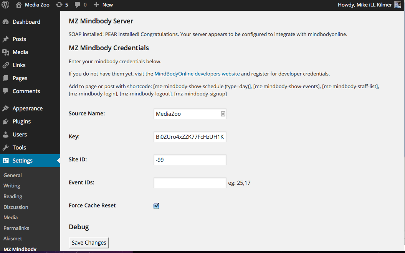Open the New content menu
Screen dimensions: 405x253
(x=103, y=5)
